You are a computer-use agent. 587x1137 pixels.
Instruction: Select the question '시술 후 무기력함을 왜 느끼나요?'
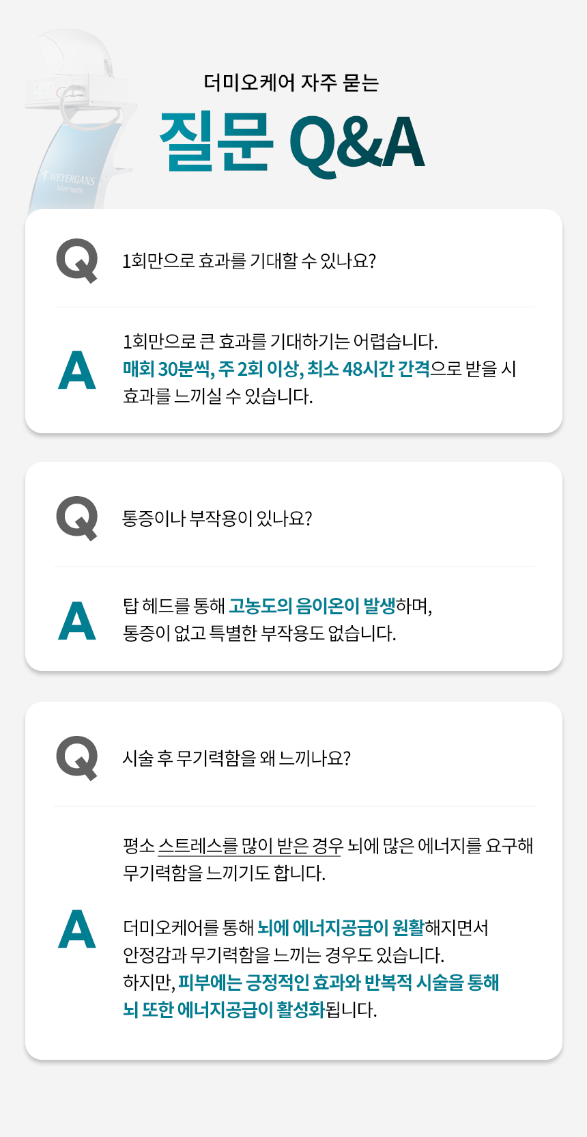click(236, 758)
